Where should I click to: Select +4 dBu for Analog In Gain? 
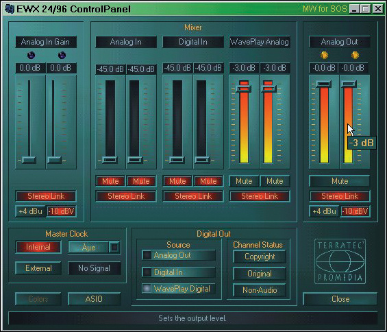31,211
